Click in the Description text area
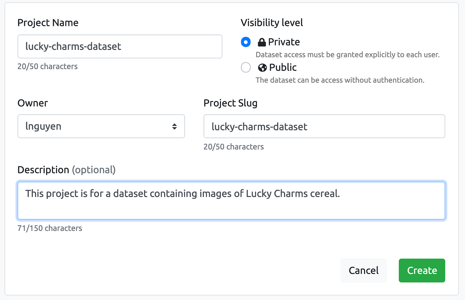The height and width of the screenshot is (300, 465). pyautogui.click(x=231, y=201)
